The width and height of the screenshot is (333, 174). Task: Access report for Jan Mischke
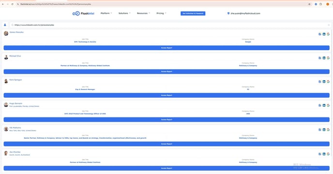166,168
